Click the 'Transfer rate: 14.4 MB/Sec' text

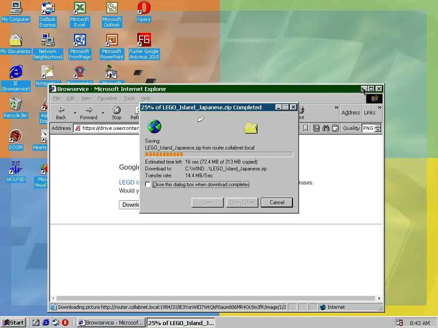pyautogui.click(x=179, y=176)
